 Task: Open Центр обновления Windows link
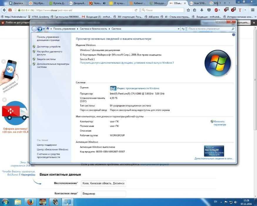coord(53,149)
